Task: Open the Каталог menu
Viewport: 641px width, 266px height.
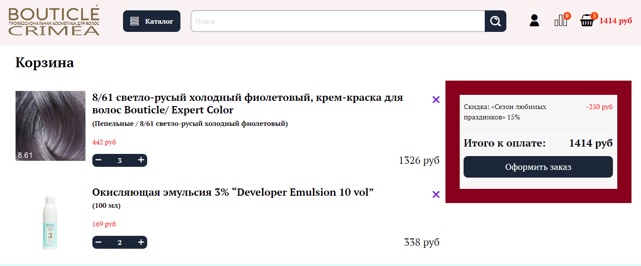Action: pos(152,21)
